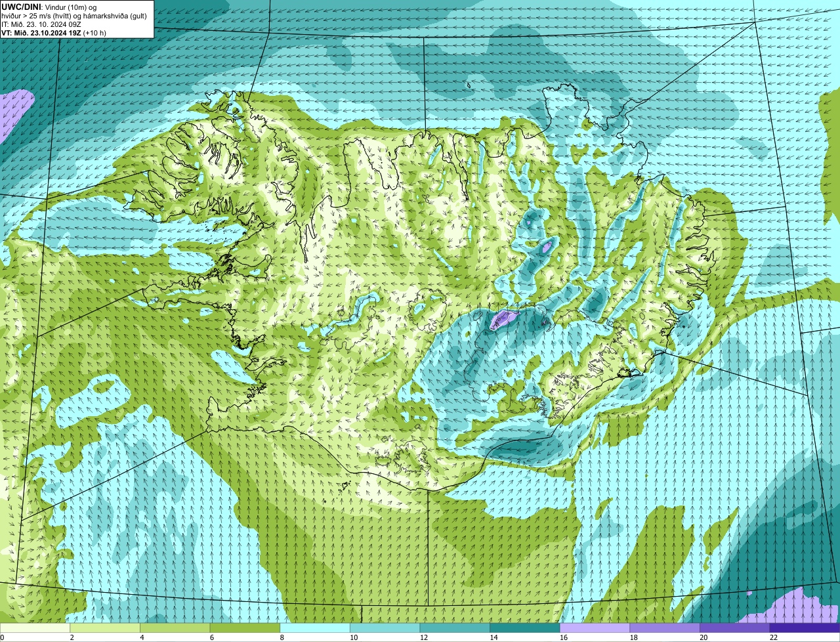Click the '22' label on the color scale
This screenshot has height=642, width=840.
pyautogui.click(x=773, y=637)
